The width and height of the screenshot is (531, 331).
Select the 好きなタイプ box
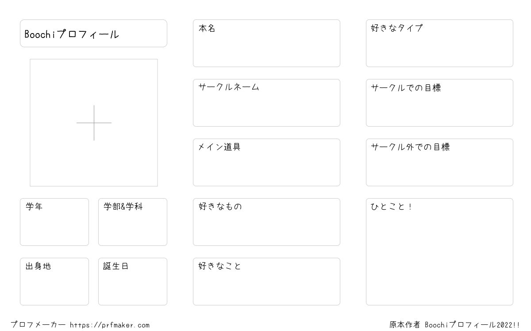[439, 43]
